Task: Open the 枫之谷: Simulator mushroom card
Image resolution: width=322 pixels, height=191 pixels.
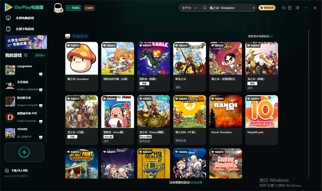Action: [81, 67]
